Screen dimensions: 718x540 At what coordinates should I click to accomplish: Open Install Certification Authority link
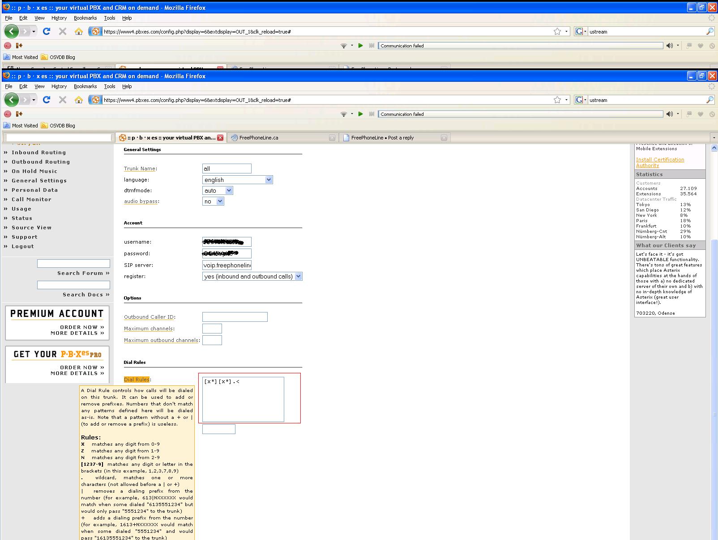660,162
